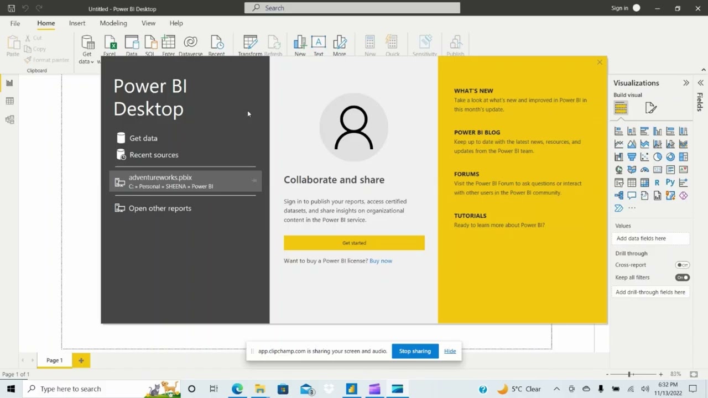Add a new page with plus button
Image resolution: width=708 pixels, height=398 pixels.
click(x=81, y=360)
